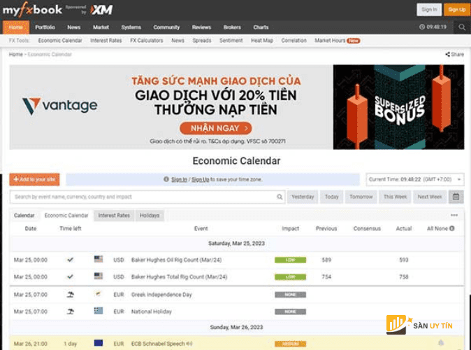This screenshot has width=471, height=350.
Task: Open Baker Hughes Total Rig Count event
Action: (x=179, y=277)
